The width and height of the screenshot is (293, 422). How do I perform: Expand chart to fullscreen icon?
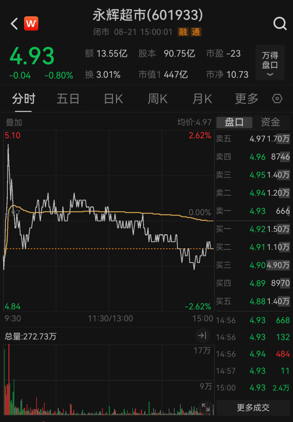tap(206, 407)
